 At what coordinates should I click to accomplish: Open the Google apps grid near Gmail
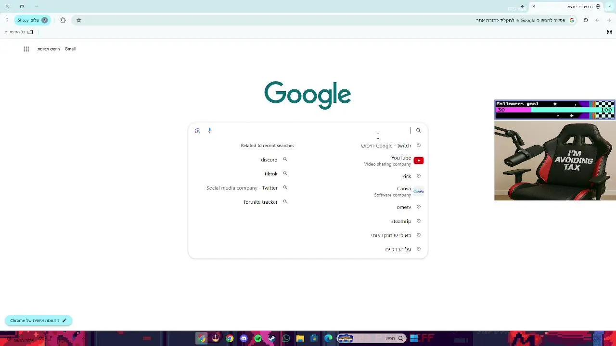click(x=26, y=49)
